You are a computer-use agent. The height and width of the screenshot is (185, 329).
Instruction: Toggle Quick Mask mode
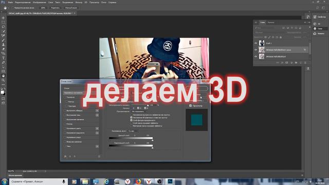pos(3,98)
